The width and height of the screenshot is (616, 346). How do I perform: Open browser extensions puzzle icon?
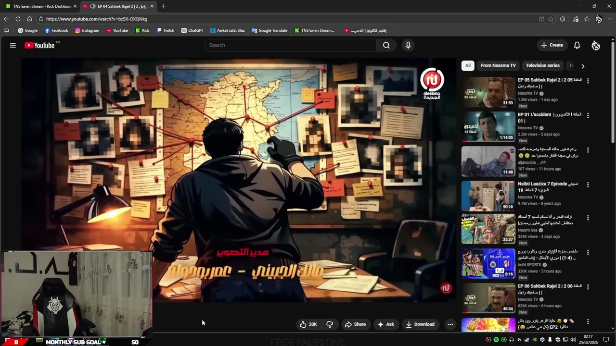point(563,19)
